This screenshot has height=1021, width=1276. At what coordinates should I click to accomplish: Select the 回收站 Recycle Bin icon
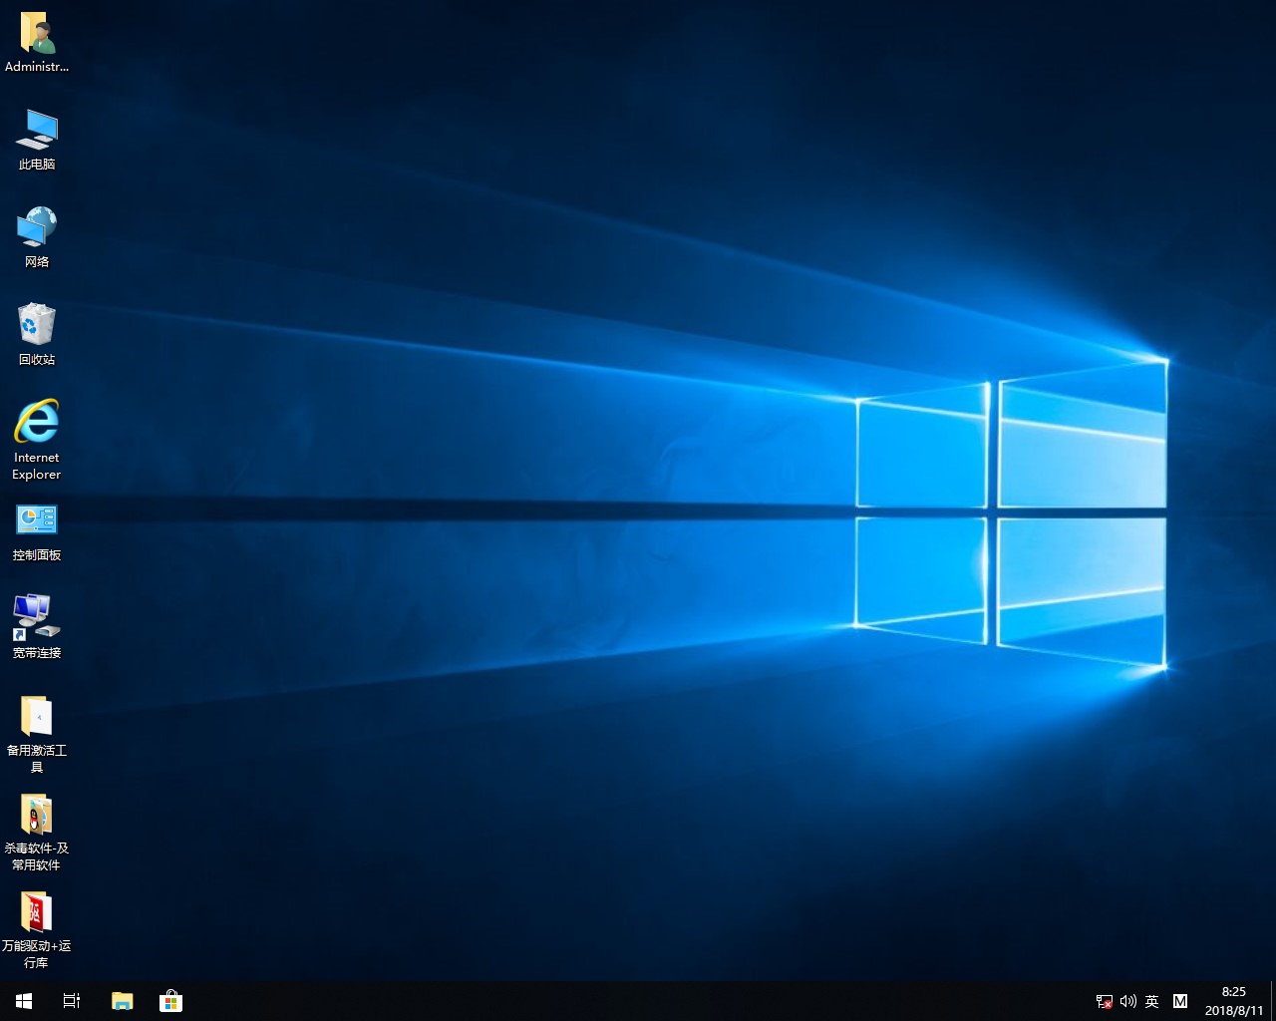(37, 335)
